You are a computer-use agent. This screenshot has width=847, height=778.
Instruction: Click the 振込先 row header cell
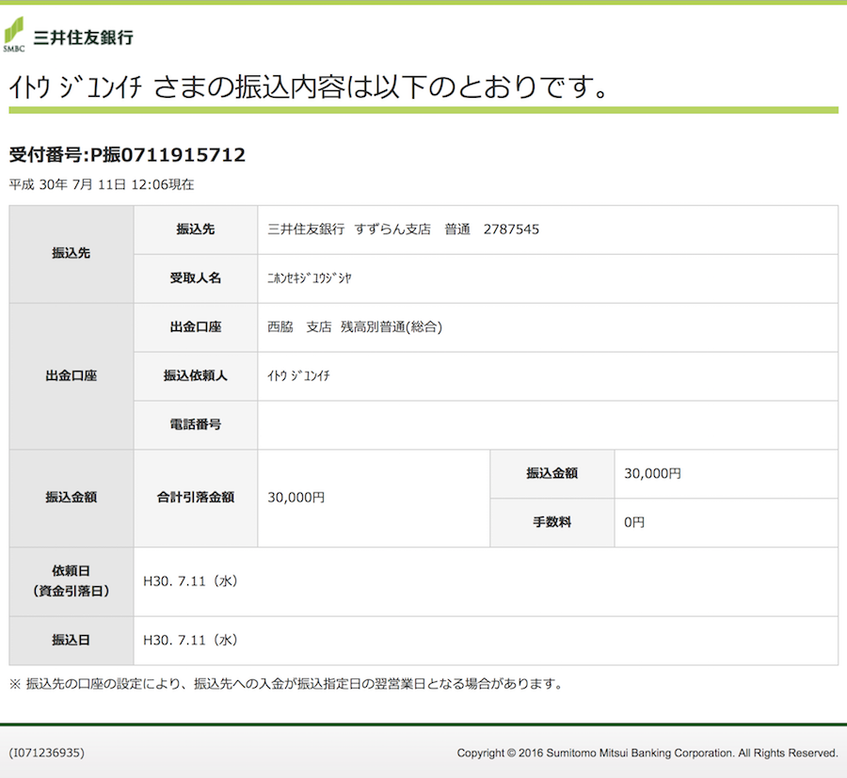click(70, 254)
